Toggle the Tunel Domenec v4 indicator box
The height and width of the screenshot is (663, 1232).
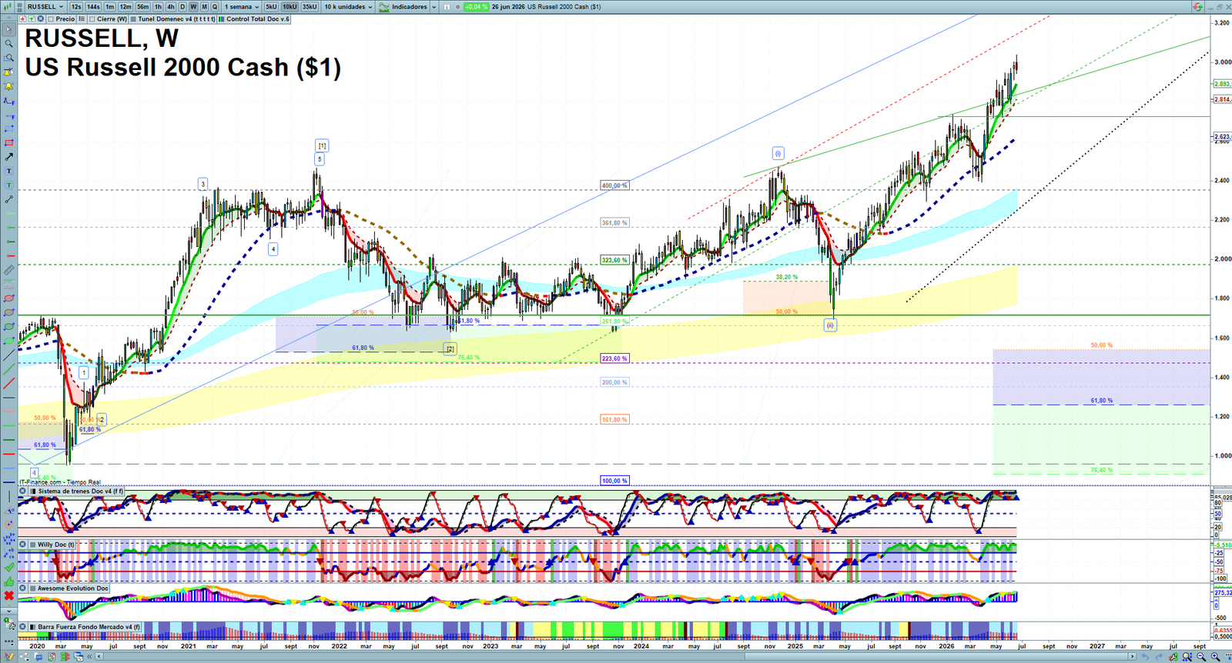(x=133, y=19)
